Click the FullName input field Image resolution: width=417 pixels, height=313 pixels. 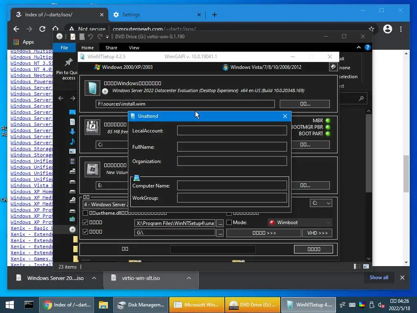coord(232,147)
